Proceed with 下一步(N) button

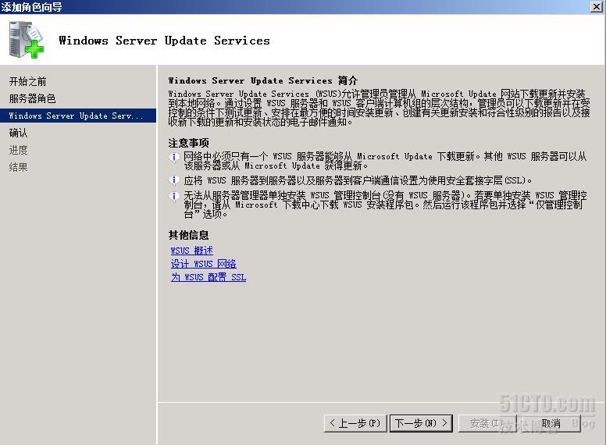(x=421, y=423)
